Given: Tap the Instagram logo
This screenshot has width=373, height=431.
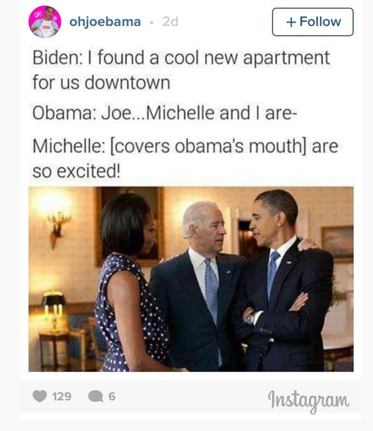Looking at the screenshot, I should pyautogui.click(x=308, y=401).
